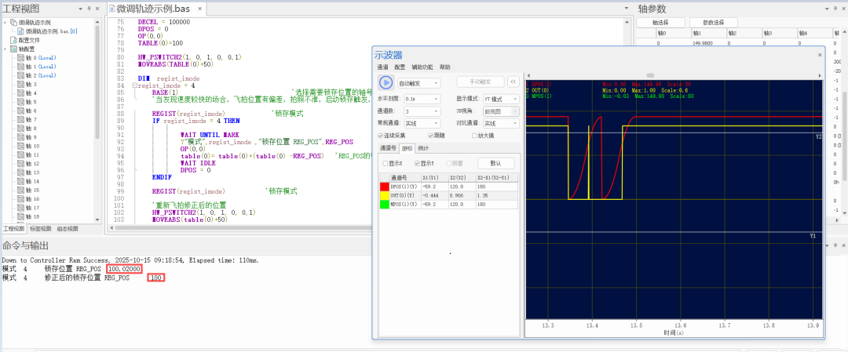The image size is (848, 352).
Task: Select the 轴 16 tree icon
Action: pyautogui.click(x=21, y=198)
